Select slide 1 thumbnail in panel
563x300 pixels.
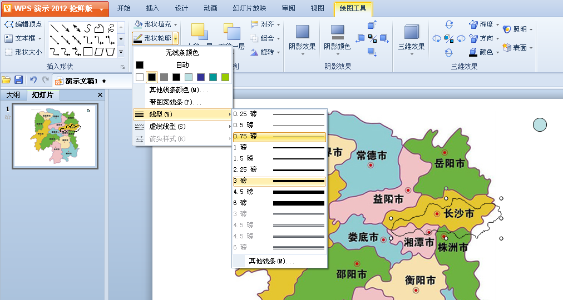(55, 136)
